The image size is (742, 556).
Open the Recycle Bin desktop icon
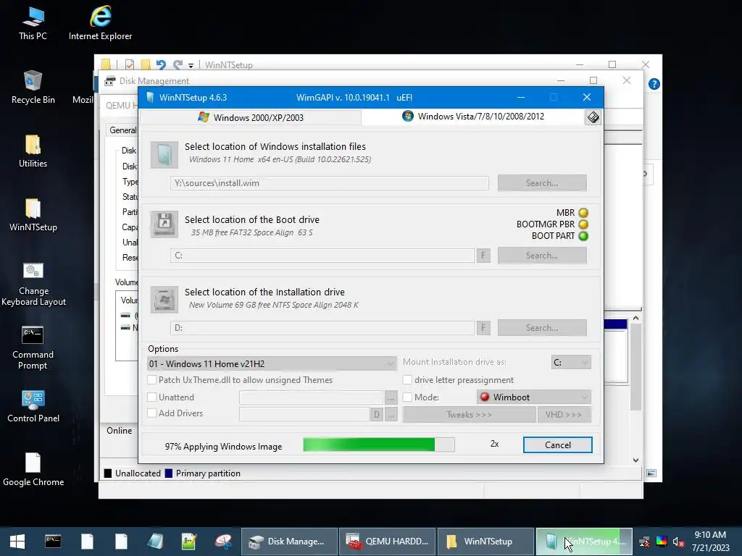tap(33, 87)
